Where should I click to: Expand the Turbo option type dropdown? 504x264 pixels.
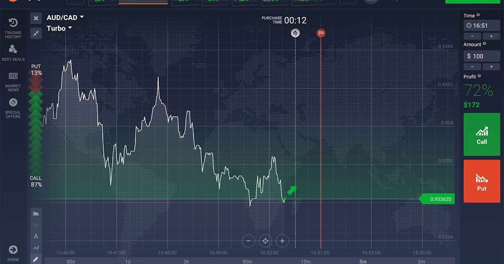point(59,28)
